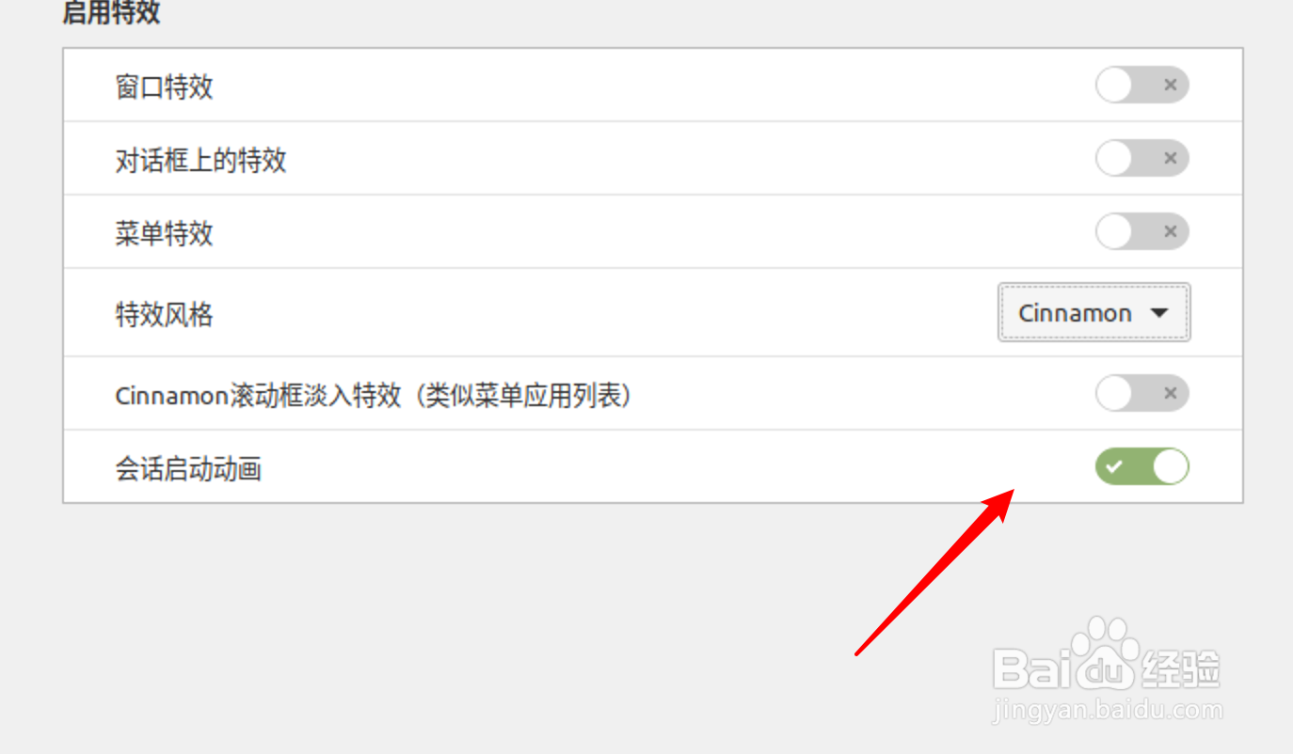The image size is (1293, 754).
Task: Select the 菜单特效 row label
Action: point(165,233)
